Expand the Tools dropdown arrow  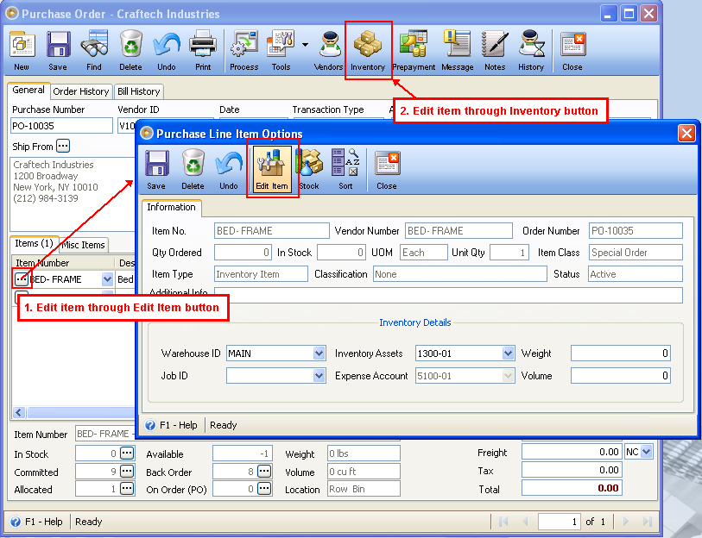pos(305,45)
